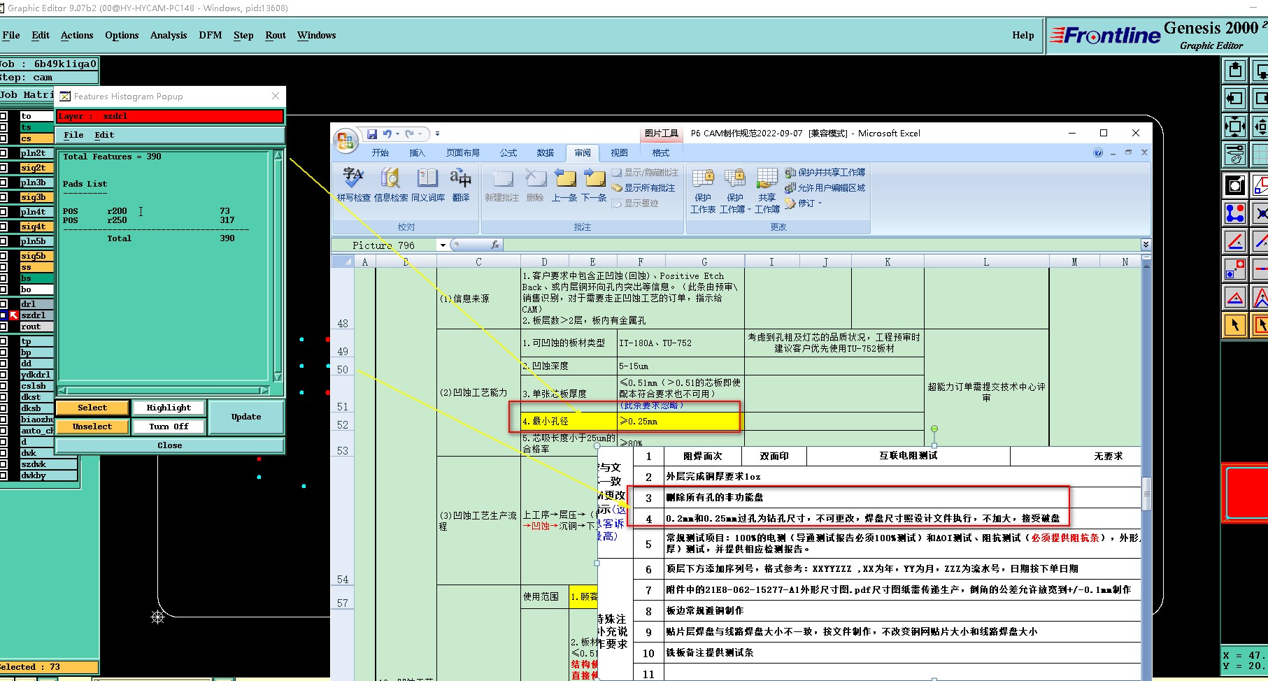
Task: Switch to the 视图 ribbon tab in Excel
Action: [x=619, y=152]
